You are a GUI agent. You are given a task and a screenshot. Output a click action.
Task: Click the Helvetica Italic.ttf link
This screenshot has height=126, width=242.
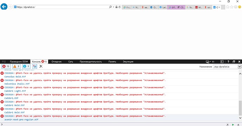coord(17,84)
